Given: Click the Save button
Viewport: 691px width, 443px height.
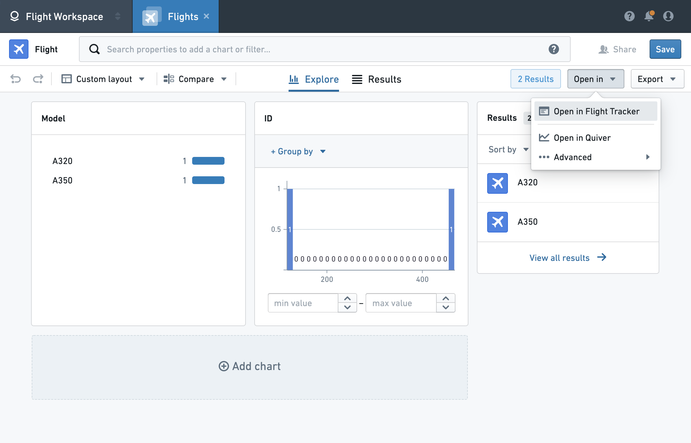Looking at the screenshot, I should pos(665,49).
